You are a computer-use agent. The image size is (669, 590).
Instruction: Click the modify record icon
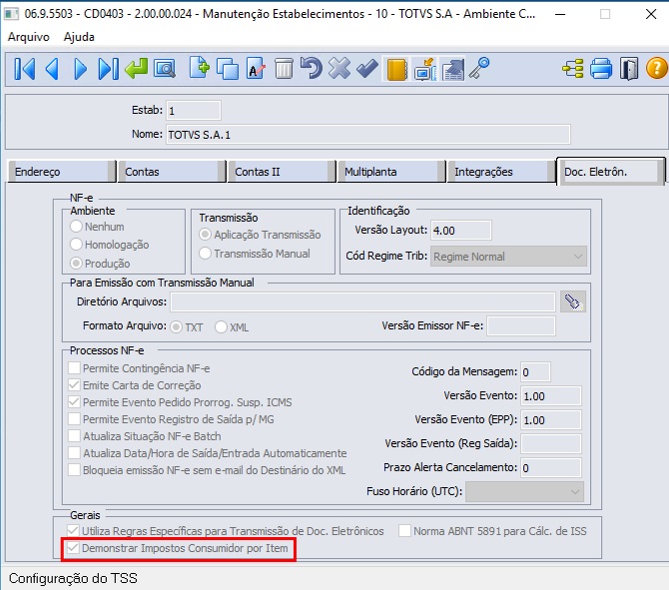[x=256, y=69]
